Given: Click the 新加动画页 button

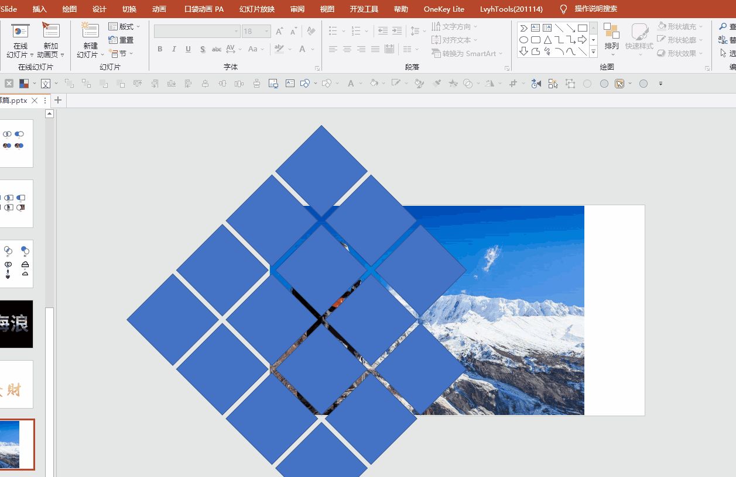Looking at the screenshot, I should (x=51, y=40).
